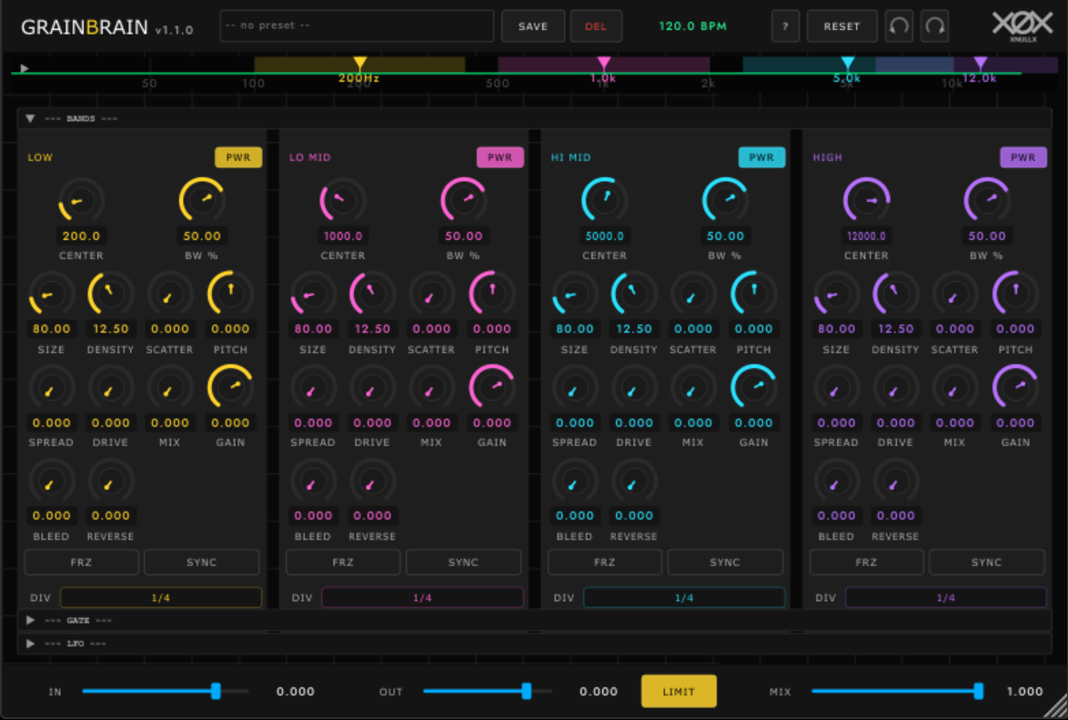Open the LO MID band DIV dropdown

(422, 597)
